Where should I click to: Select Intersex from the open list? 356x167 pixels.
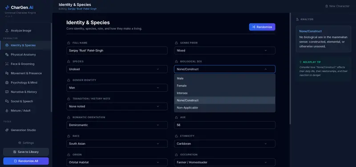click(225, 93)
